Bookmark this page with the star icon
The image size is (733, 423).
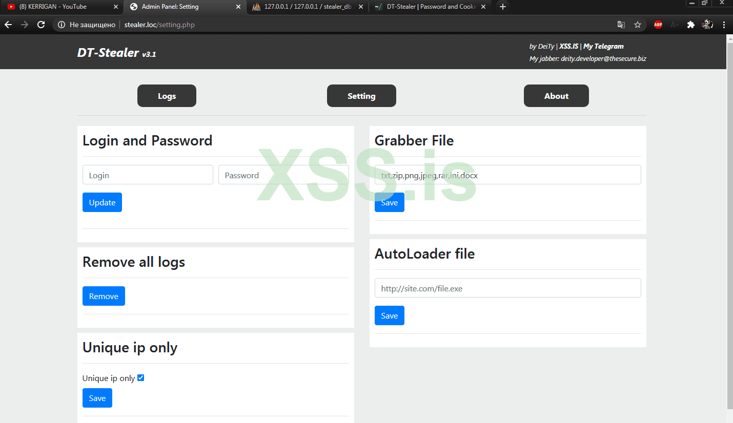tap(638, 25)
